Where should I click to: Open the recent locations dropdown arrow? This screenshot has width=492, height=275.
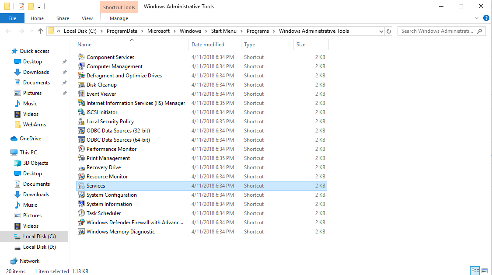(x=31, y=31)
